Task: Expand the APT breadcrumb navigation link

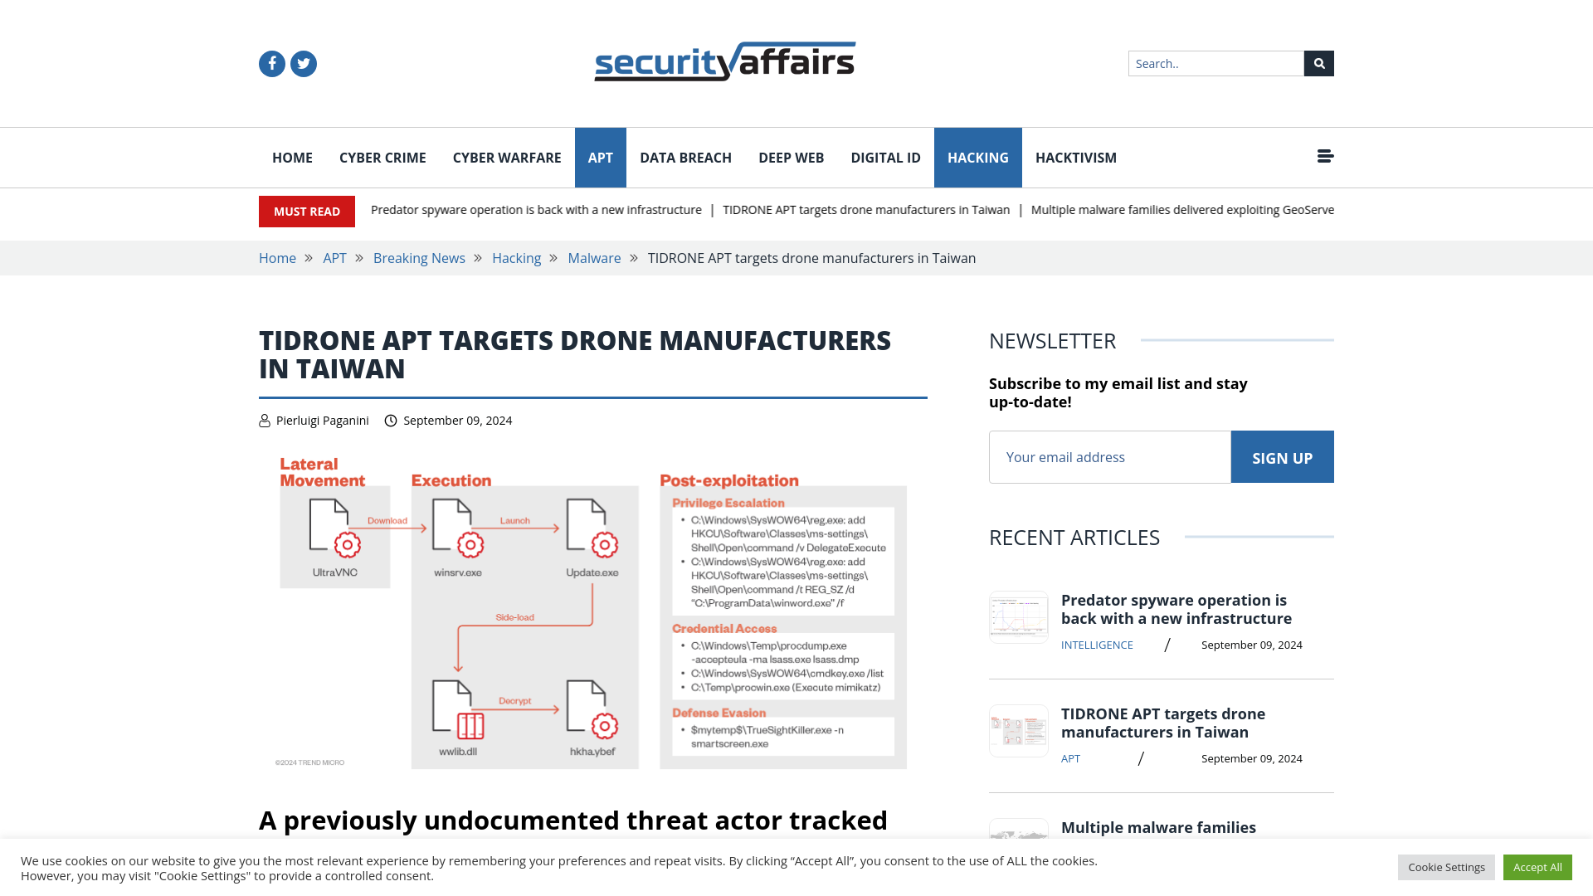Action: 334,258
